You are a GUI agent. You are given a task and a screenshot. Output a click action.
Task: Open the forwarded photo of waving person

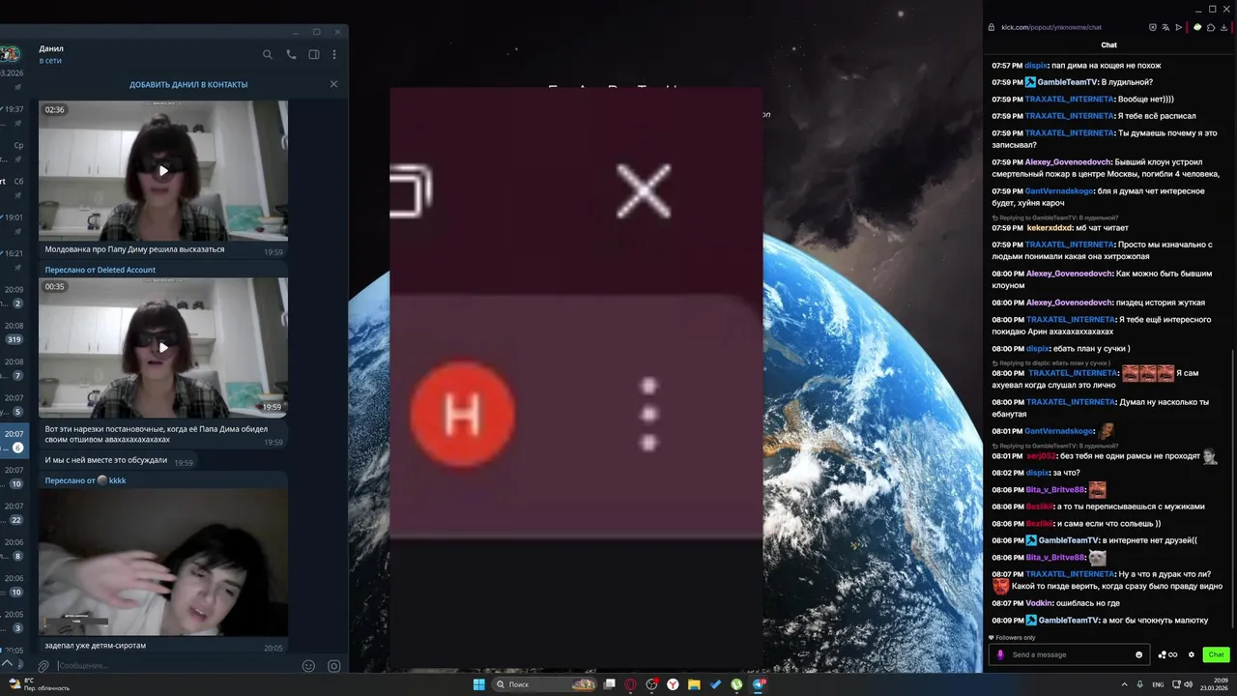click(x=163, y=562)
